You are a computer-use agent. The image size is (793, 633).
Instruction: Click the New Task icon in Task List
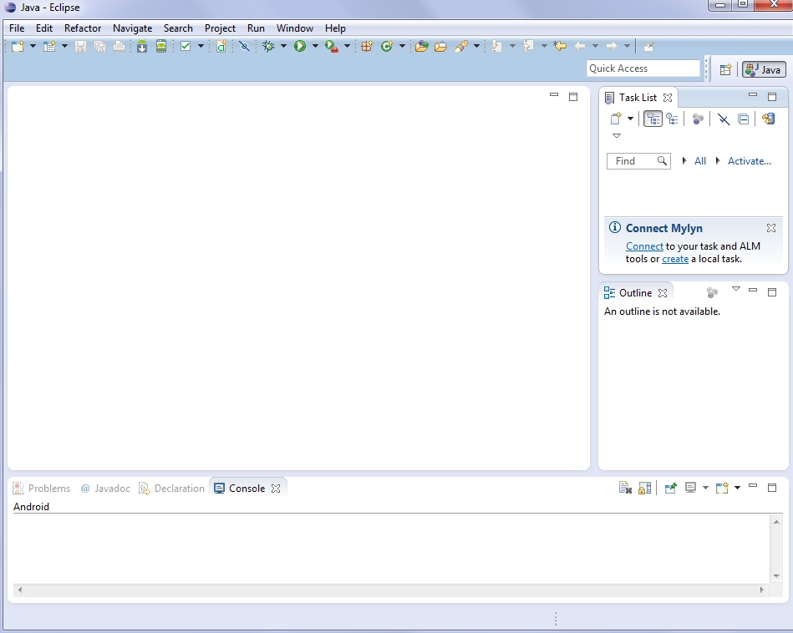point(616,119)
